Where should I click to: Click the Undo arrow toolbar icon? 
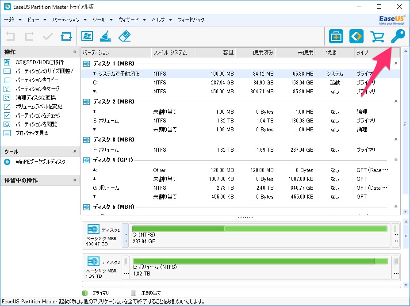click(x=11, y=36)
